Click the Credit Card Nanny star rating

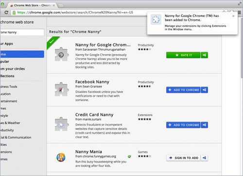pyautogui.click(x=144, y=119)
